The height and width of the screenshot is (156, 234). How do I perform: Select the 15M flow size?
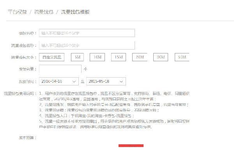[x=119, y=57]
